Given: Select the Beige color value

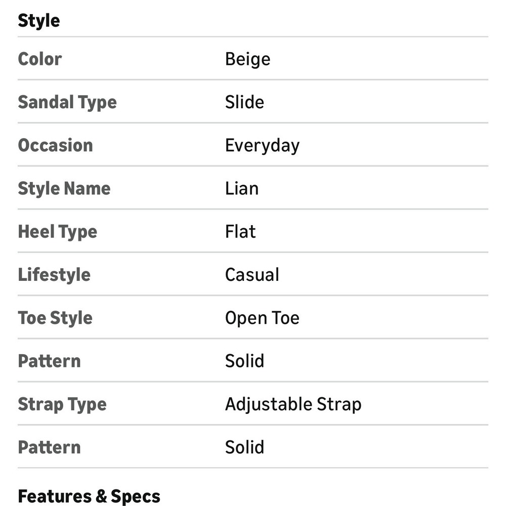Looking at the screenshot, I should (x=247, y=59).
